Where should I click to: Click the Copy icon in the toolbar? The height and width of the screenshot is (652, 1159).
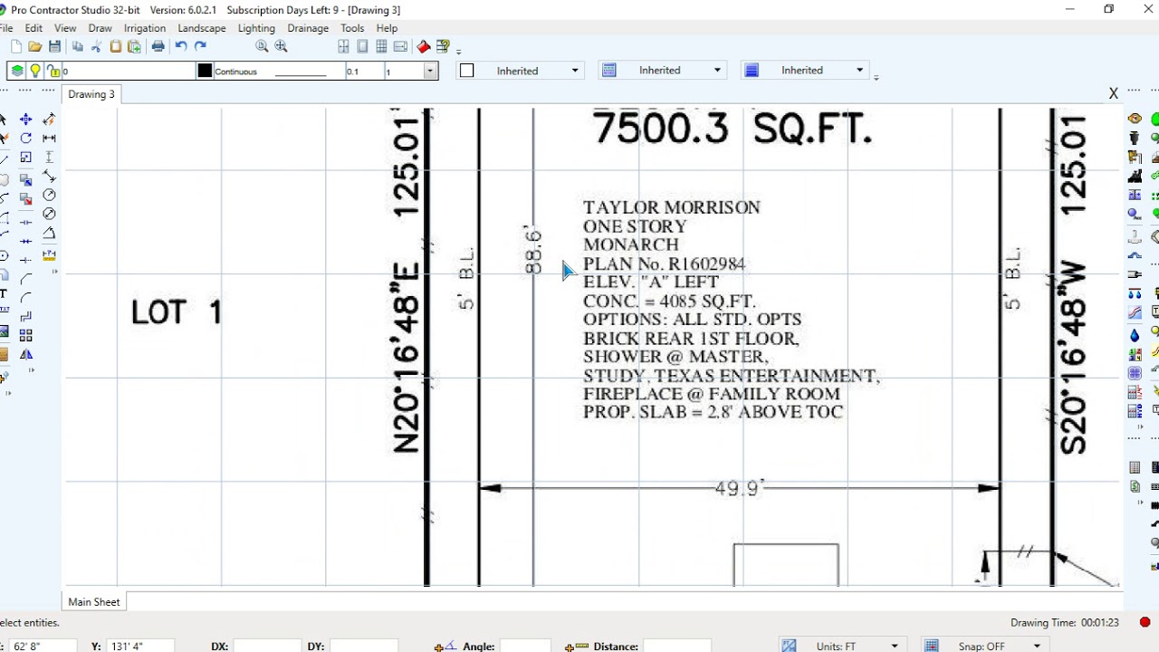(77, 46)
